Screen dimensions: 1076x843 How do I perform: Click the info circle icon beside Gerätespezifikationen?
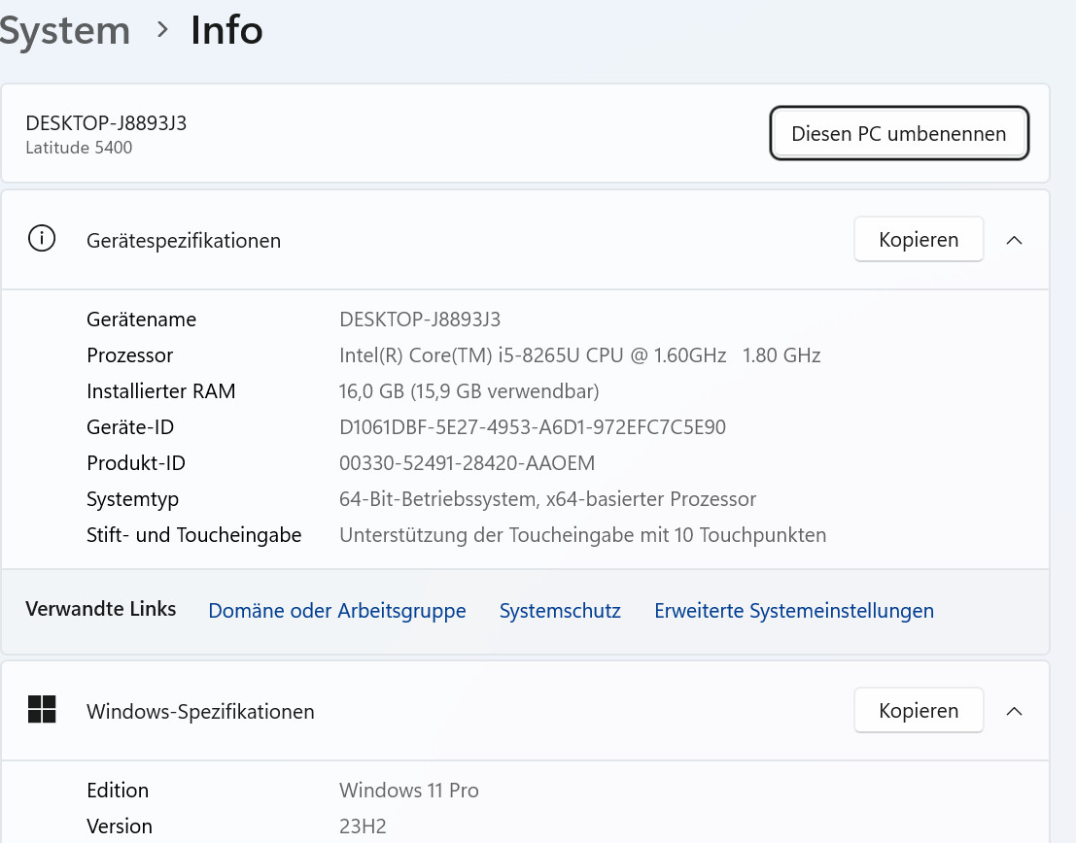(x=42, y=239)
